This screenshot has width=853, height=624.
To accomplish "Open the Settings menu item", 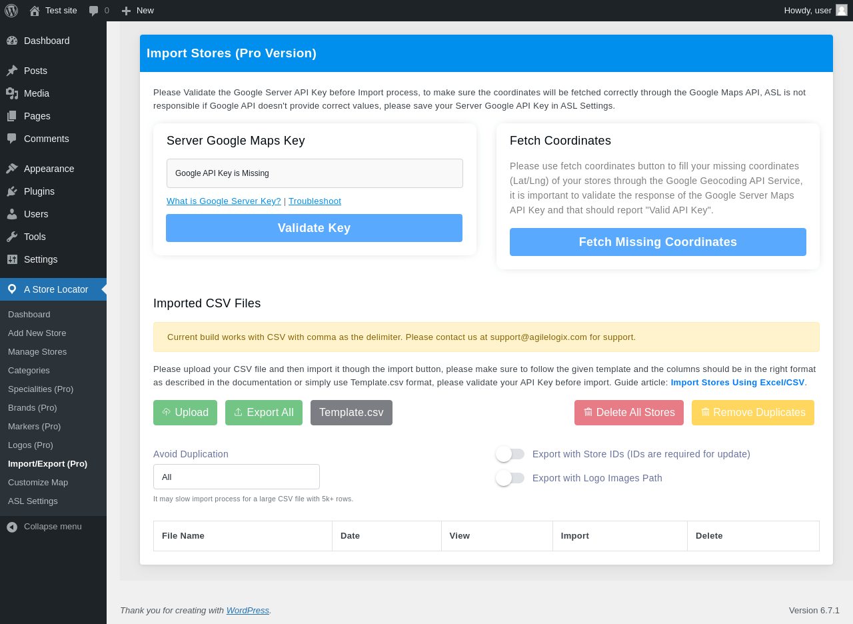I will (53, 259).
